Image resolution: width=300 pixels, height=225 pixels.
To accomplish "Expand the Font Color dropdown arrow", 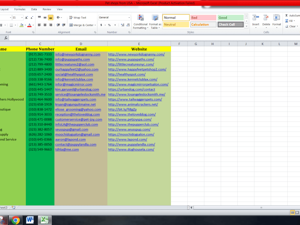I will pyautogui.click(x=33, y=25).
